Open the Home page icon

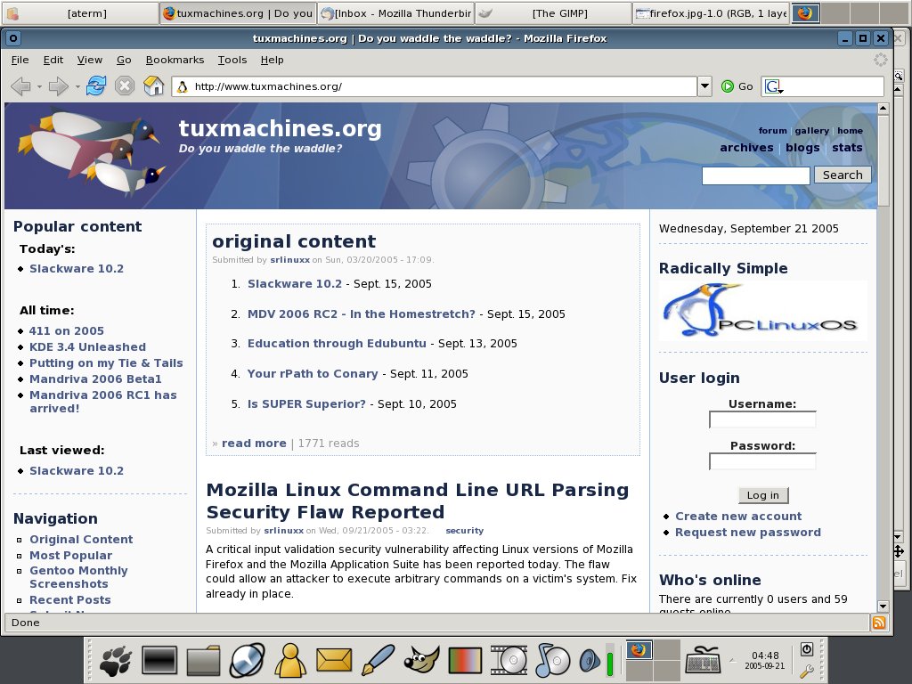click(153, 86)
